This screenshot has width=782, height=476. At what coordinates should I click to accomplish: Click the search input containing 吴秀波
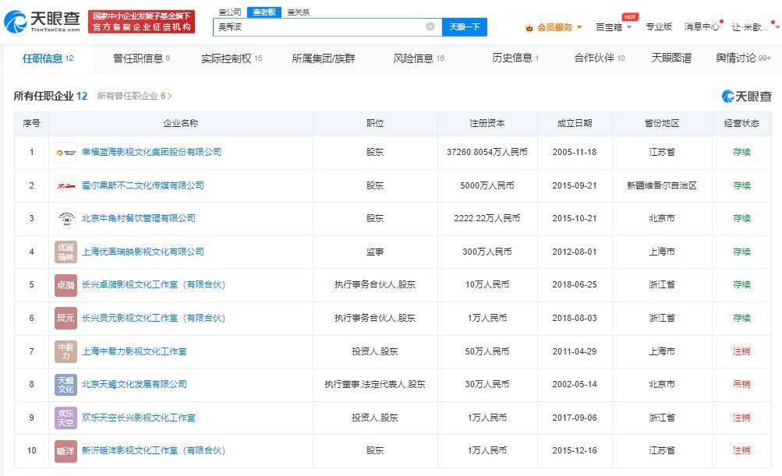[x=327, y=27]
